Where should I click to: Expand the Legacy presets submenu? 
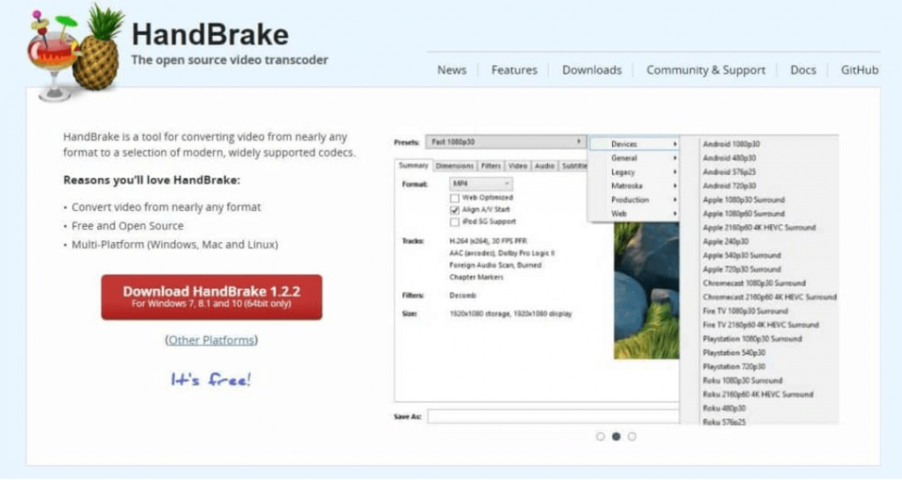pos(634,172)
